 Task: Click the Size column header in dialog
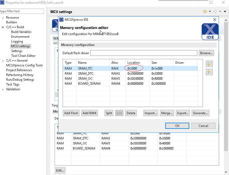[162, 63]
